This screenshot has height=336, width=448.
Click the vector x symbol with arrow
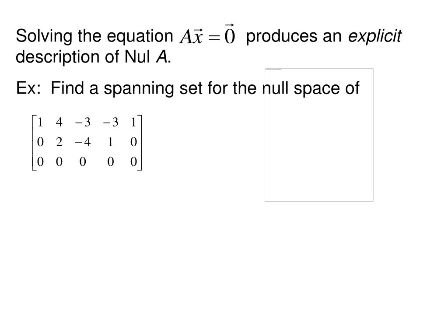click(197, 36)
